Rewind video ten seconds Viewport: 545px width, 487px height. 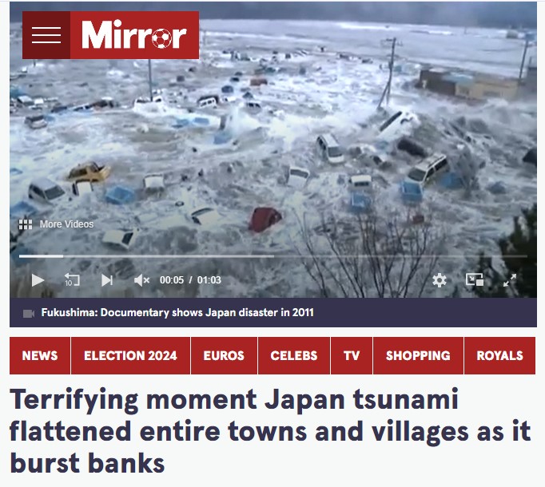(x=72, y=280)
